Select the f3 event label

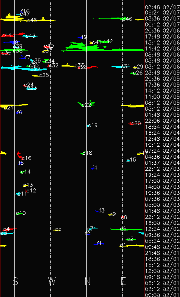click(x=102, y=210)
